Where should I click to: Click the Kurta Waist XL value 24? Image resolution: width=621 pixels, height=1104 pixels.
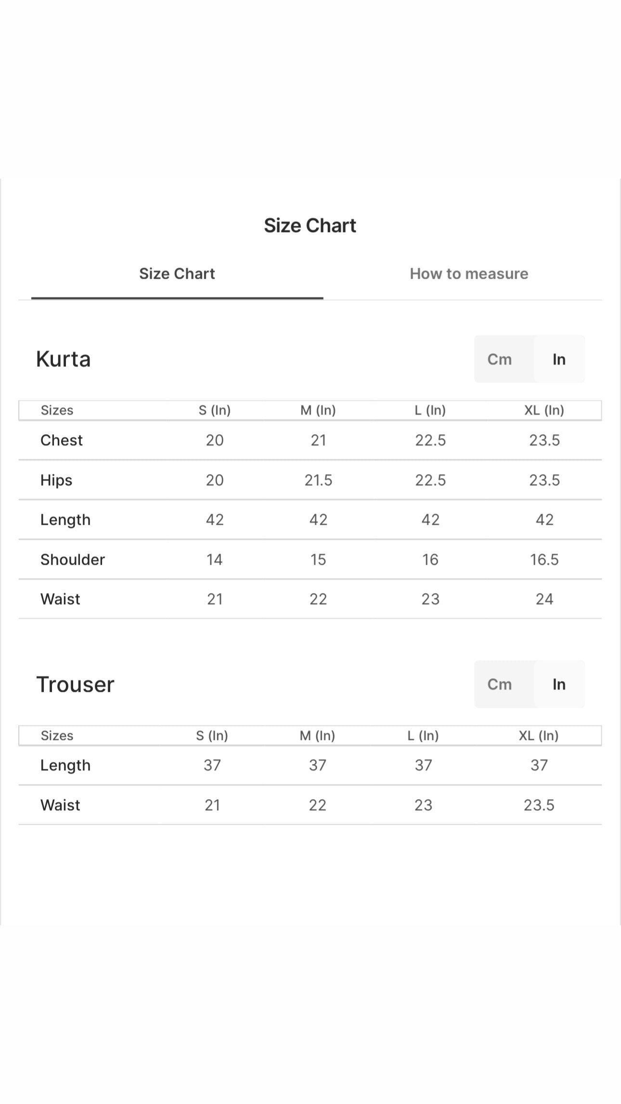tap(544, 599)
